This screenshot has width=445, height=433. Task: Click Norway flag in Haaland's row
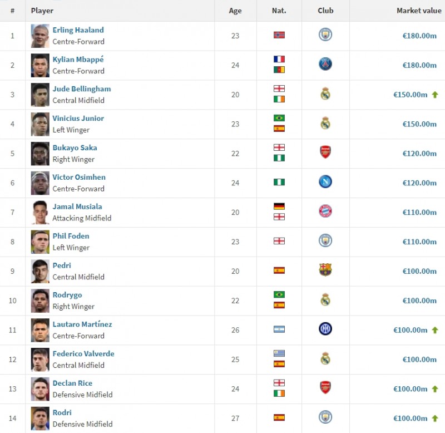click(279, 35)
